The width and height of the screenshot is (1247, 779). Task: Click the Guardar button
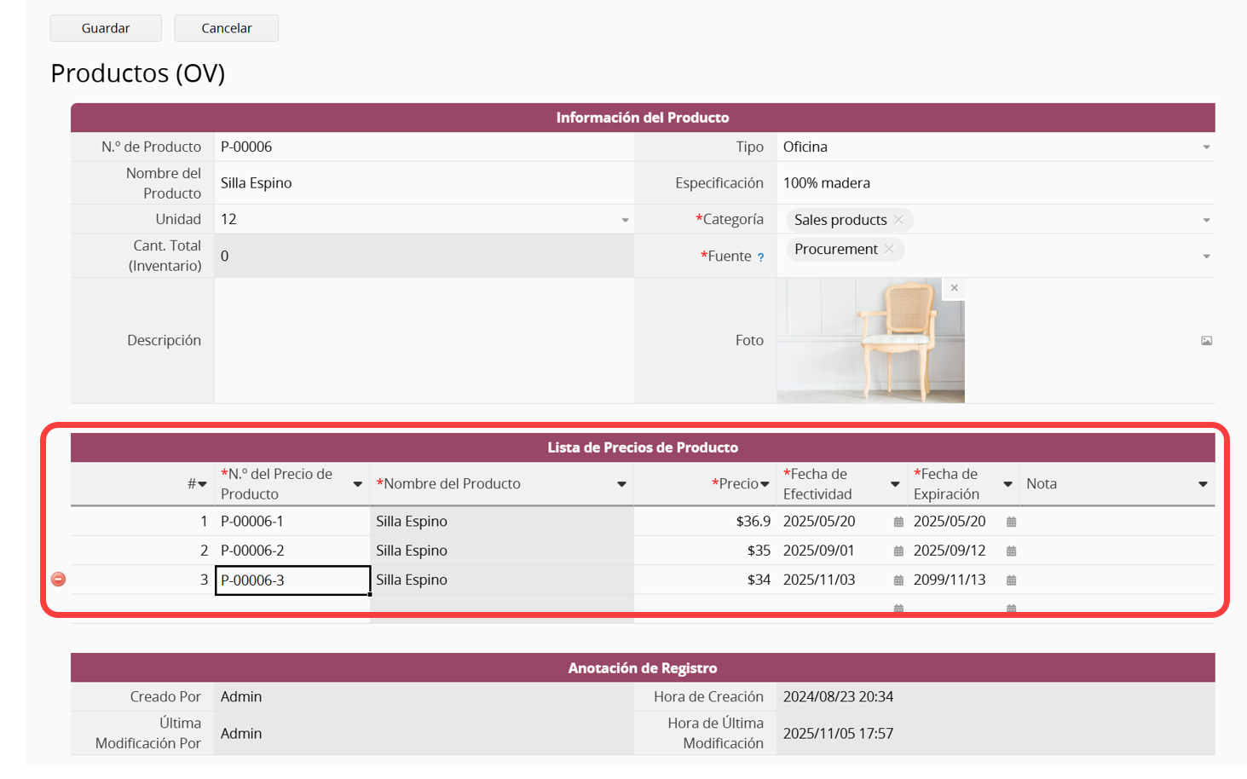(x=106, y=28)
